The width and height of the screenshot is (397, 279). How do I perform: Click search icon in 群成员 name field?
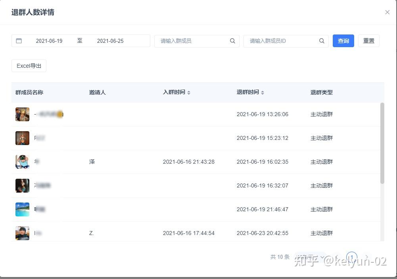[232, 41]
